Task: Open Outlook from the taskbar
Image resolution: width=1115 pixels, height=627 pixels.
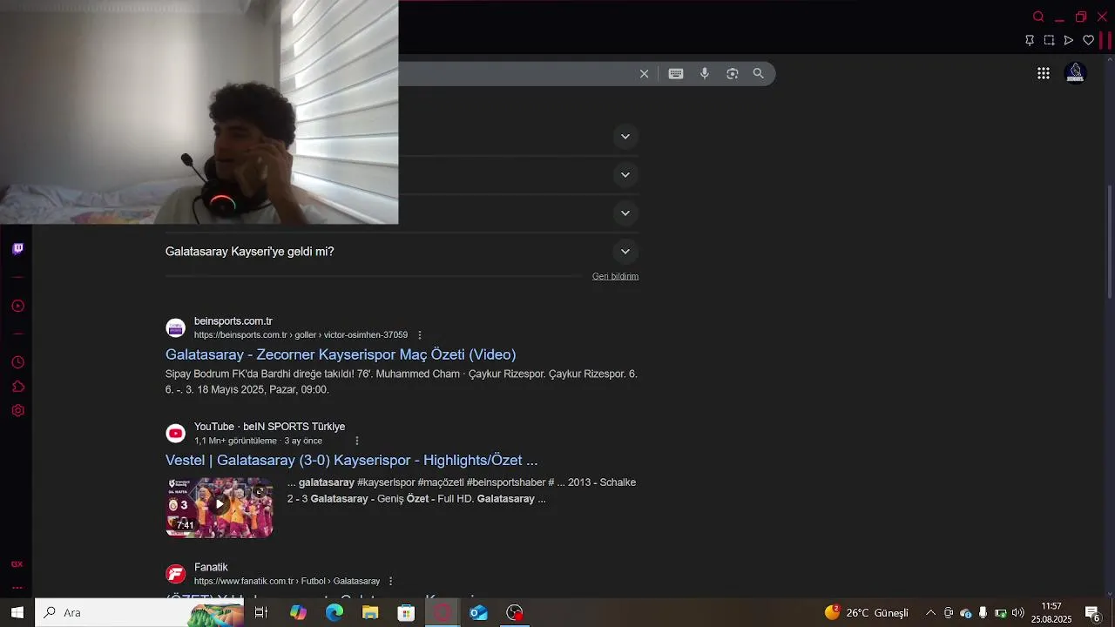Action: pyautogui.click(x=478, y=612)
